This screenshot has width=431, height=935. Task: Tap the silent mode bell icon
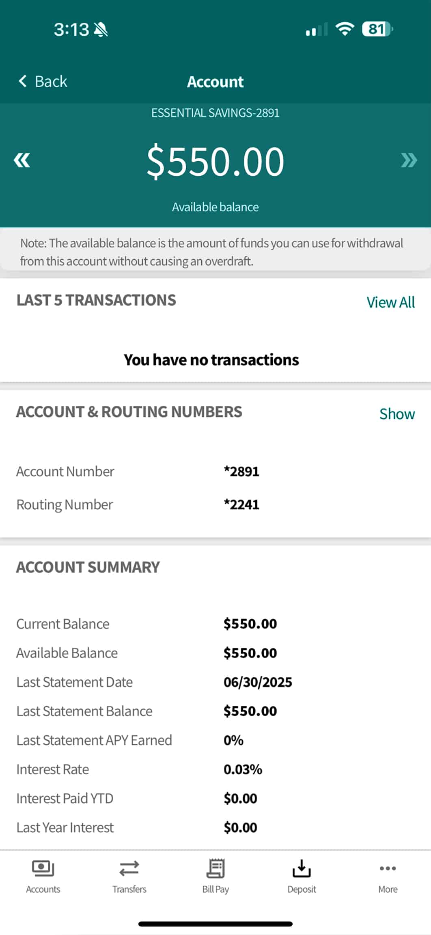coord(101,29)
